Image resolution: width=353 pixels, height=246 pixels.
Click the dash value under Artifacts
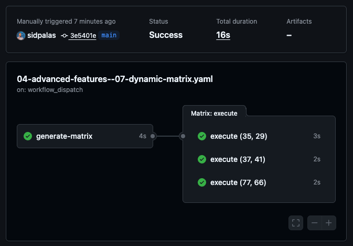pos(289,35)
